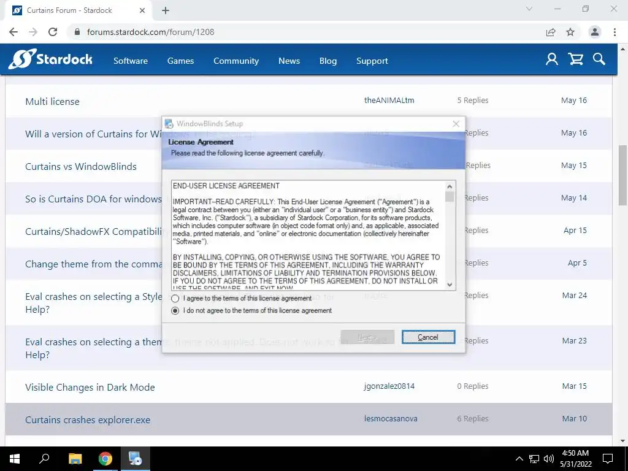Open the Windows Start menu
This screenshot has width=628, height=471.
click(15, 459)
